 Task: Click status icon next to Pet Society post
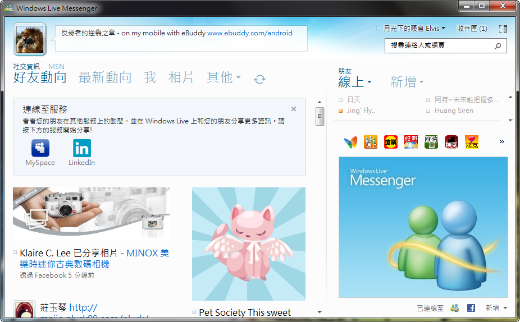click(x=194, y=311)
